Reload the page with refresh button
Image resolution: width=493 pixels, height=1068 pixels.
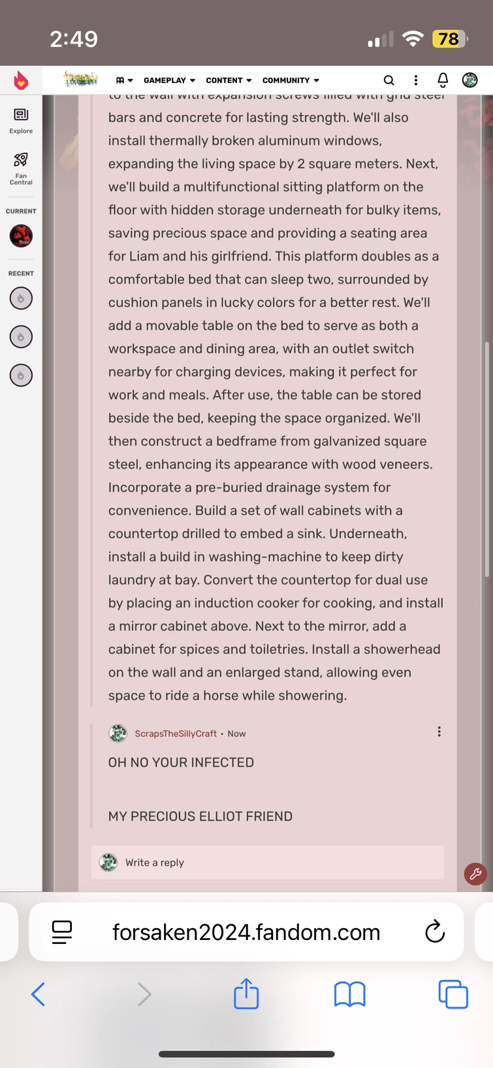(434, 932)
